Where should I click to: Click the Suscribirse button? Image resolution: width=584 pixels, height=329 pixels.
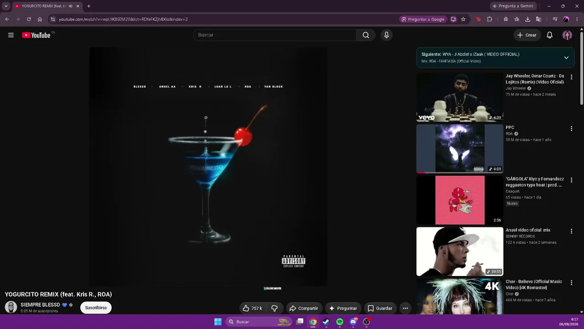pos(96,308)
